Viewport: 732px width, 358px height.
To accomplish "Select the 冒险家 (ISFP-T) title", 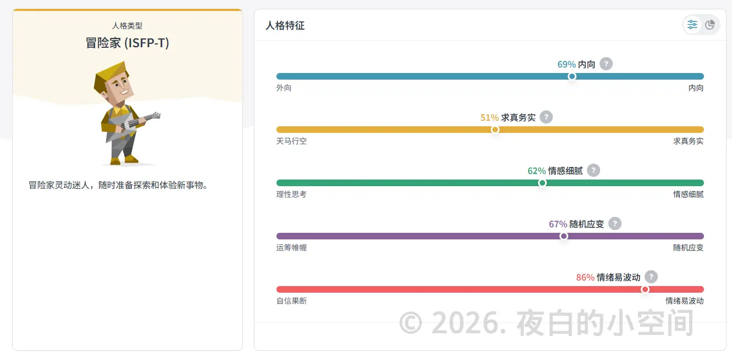I will 127,43.
